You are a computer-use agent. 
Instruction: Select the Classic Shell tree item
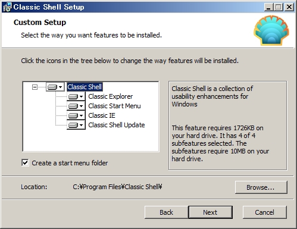(85, 87)
